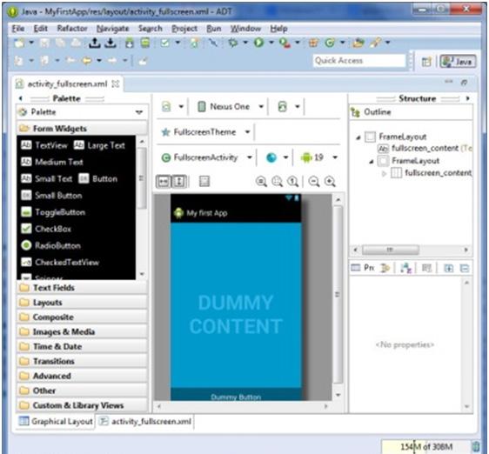This screenshot has width=489, height=454.
Task: Open the Refactor menu
Action: coord(72,29)
